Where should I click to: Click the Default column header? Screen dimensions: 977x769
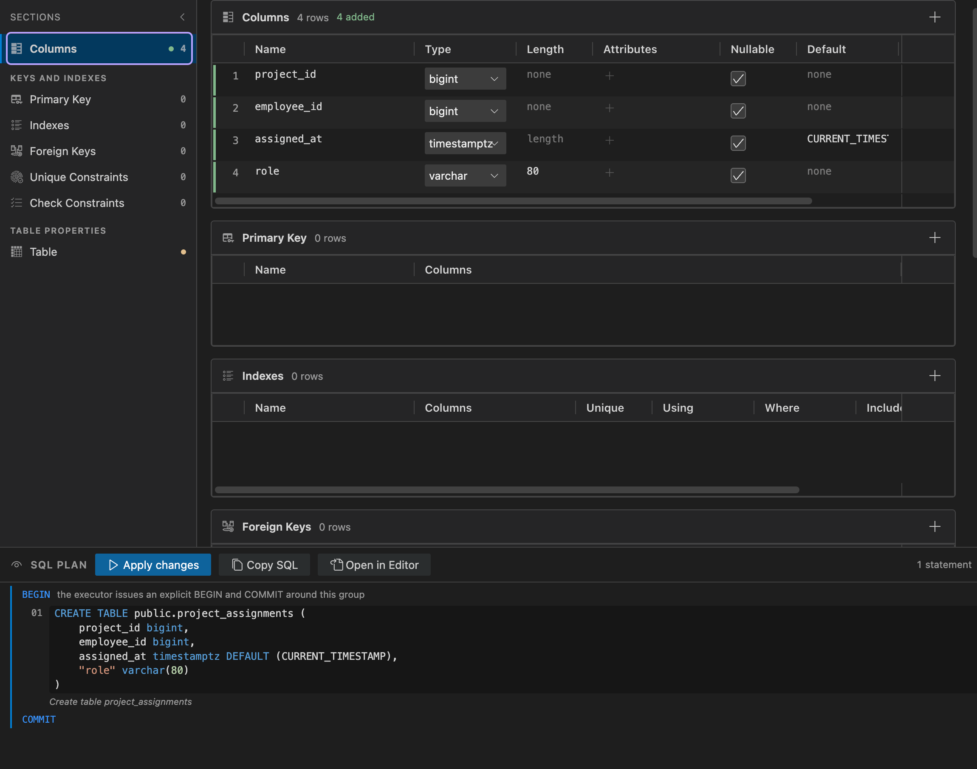pyautogui.click(x=826, y=49)
